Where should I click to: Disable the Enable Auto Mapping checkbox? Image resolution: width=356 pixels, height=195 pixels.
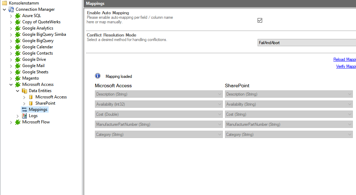click(x=260, y=20)
